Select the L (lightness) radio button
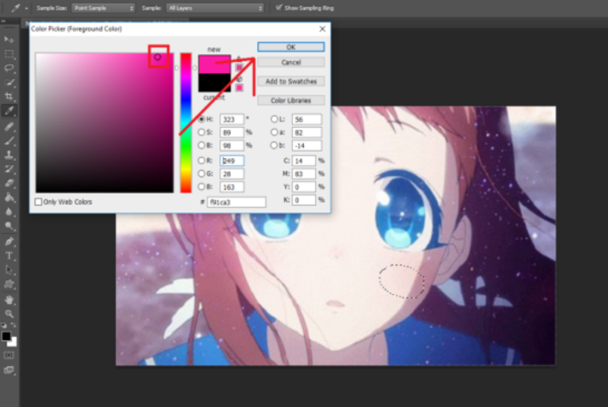This screenshot has width=608, height=407. 274,119
